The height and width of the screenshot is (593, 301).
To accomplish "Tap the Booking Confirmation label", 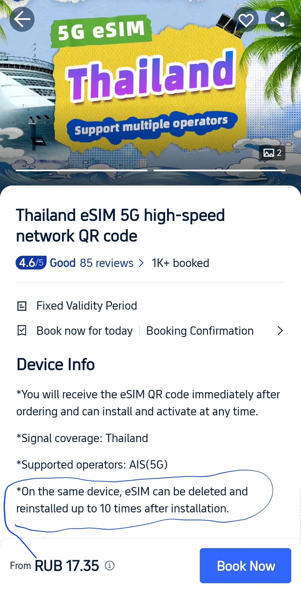I will [x=200, y=331].
